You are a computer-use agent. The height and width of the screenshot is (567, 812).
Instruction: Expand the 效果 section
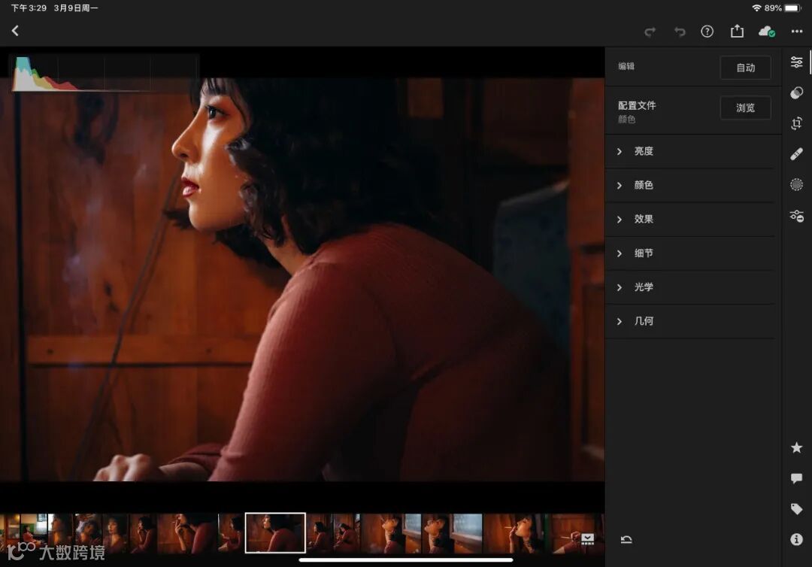(x=689, y=219)
